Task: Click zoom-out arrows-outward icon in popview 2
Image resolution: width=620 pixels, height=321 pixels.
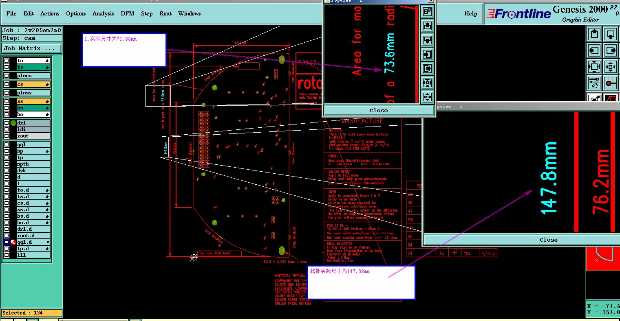Action: click(427, 97)
